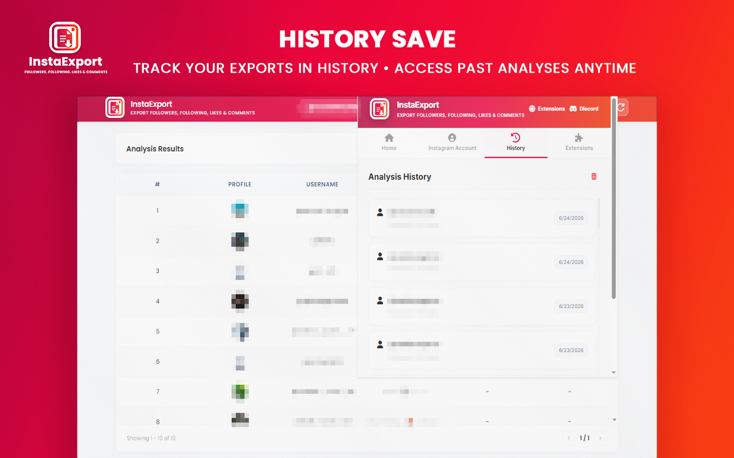The width and height of the screenshot is (734, 458).
Task: Go to the previous results page arrow
Action: [569, 439]
